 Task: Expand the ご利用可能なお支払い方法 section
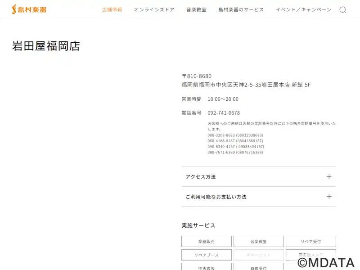pyautogui.click(x=259, y=197)
